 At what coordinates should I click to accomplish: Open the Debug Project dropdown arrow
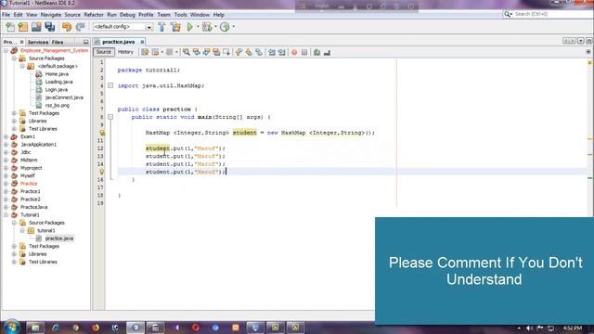[215, 27]
